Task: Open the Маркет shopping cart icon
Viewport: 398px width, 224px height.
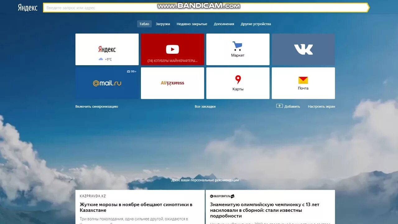Action: [238, 46]
